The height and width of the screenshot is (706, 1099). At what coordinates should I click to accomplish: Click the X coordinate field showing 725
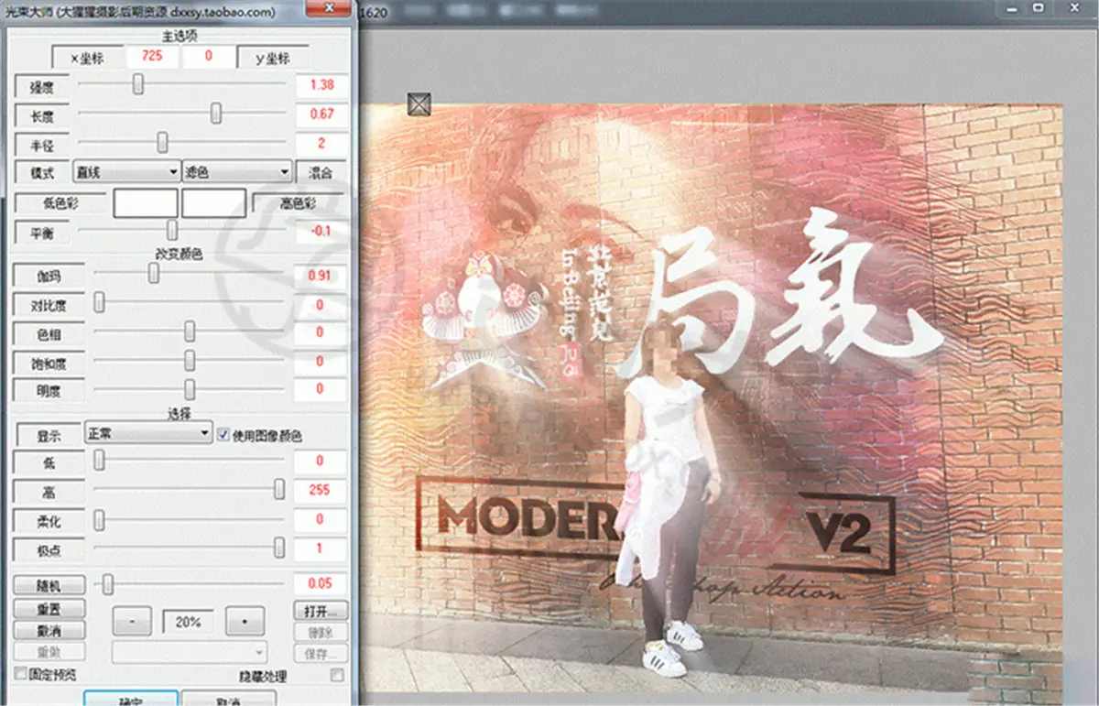(153, 57)
